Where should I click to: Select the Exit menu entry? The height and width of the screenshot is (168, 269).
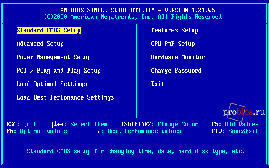pos(158,84)
